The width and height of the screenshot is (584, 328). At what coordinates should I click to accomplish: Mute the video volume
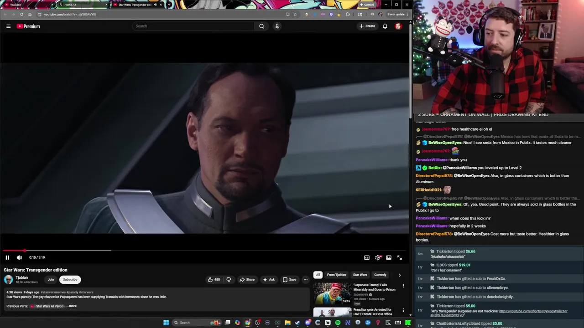[19, 257]
